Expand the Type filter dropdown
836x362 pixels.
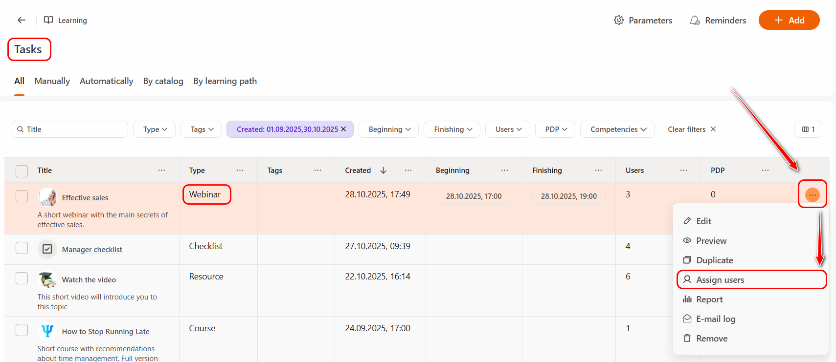[155, 129]
